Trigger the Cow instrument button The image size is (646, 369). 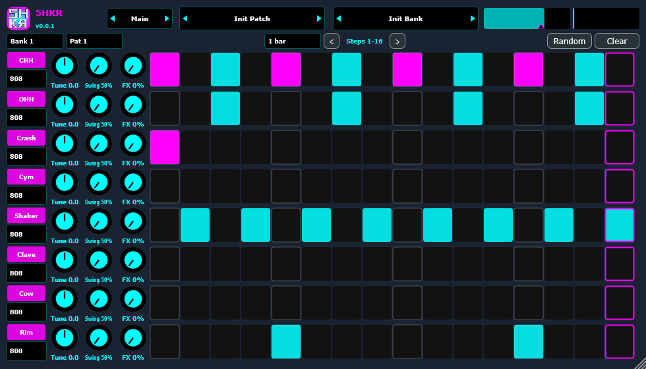[x=26, y=294]
